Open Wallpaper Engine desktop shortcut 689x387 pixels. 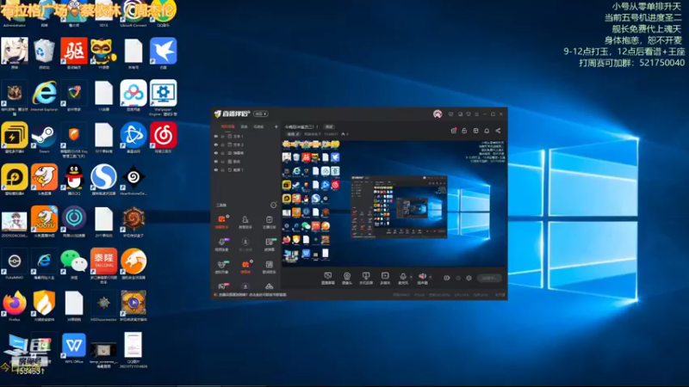[x=163, y=97]
